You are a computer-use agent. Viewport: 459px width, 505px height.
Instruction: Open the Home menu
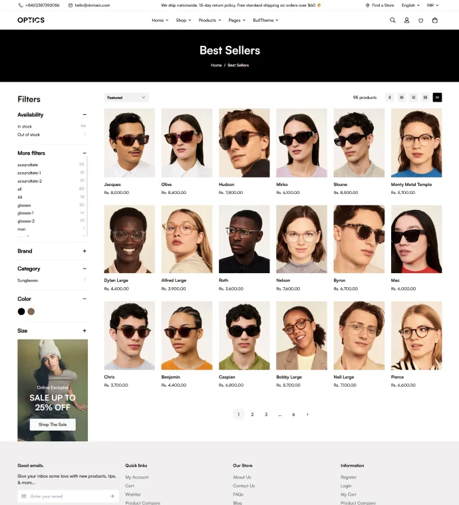click(x=160, y=21)
